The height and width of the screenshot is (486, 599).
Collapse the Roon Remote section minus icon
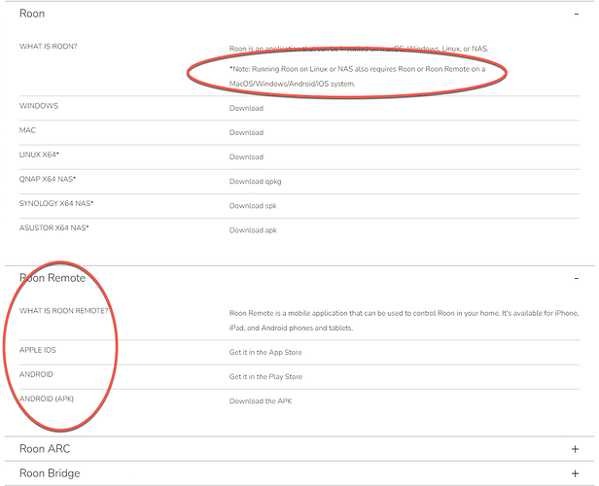tap(576, 278)
